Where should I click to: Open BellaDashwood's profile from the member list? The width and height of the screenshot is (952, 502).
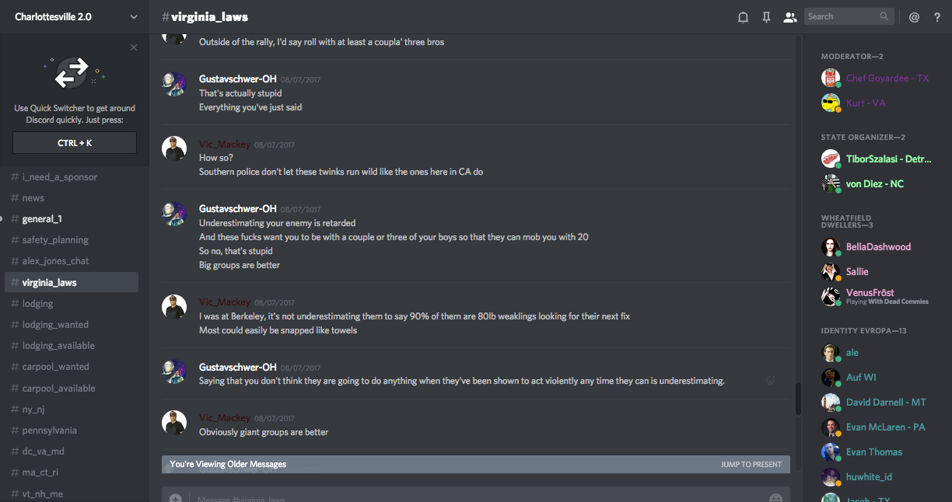click(878, 247)
